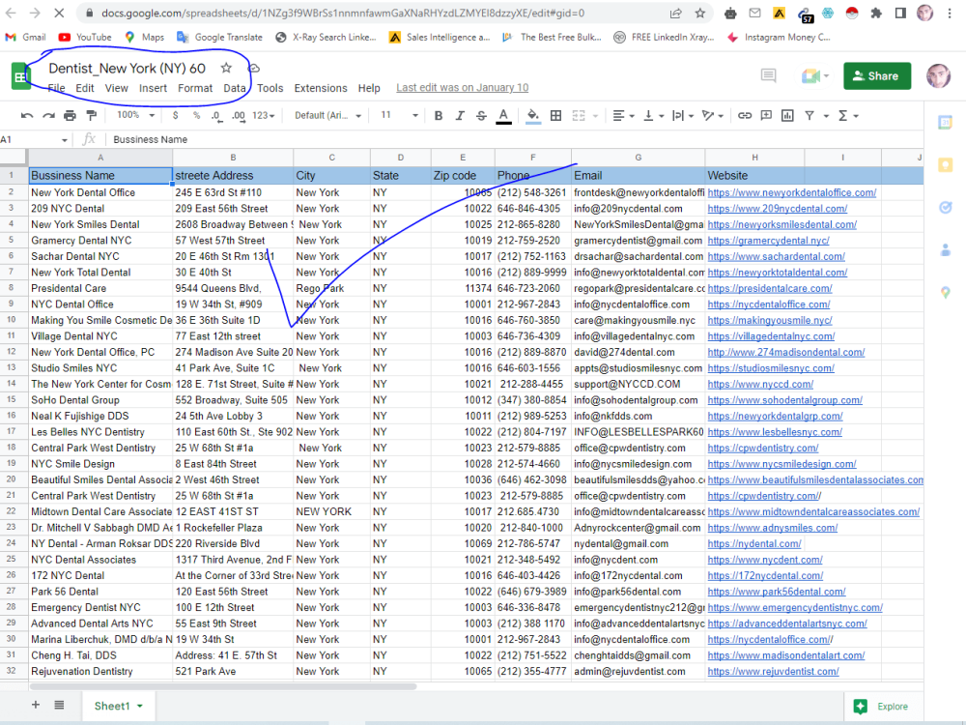The width and height of the screenshot is (966, 725).
Task: Click the Insert link icon
Action: click(x=744, y=115)
